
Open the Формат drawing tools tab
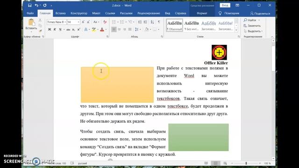tap(202, 13)
